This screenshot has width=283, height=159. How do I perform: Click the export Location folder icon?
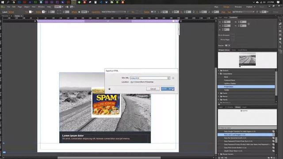click(x=132, y=82)
